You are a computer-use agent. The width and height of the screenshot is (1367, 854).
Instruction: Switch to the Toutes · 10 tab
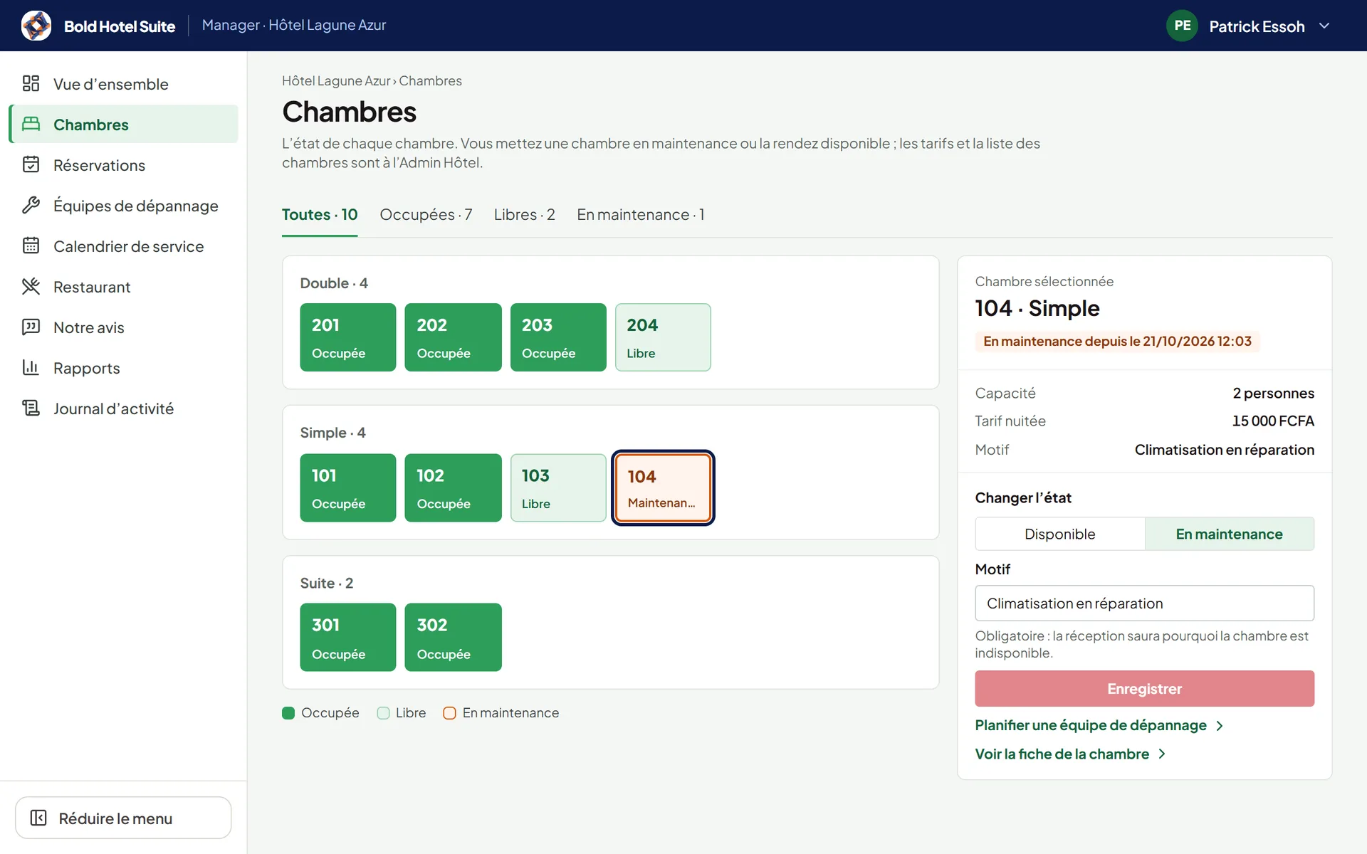coord(320,214)
